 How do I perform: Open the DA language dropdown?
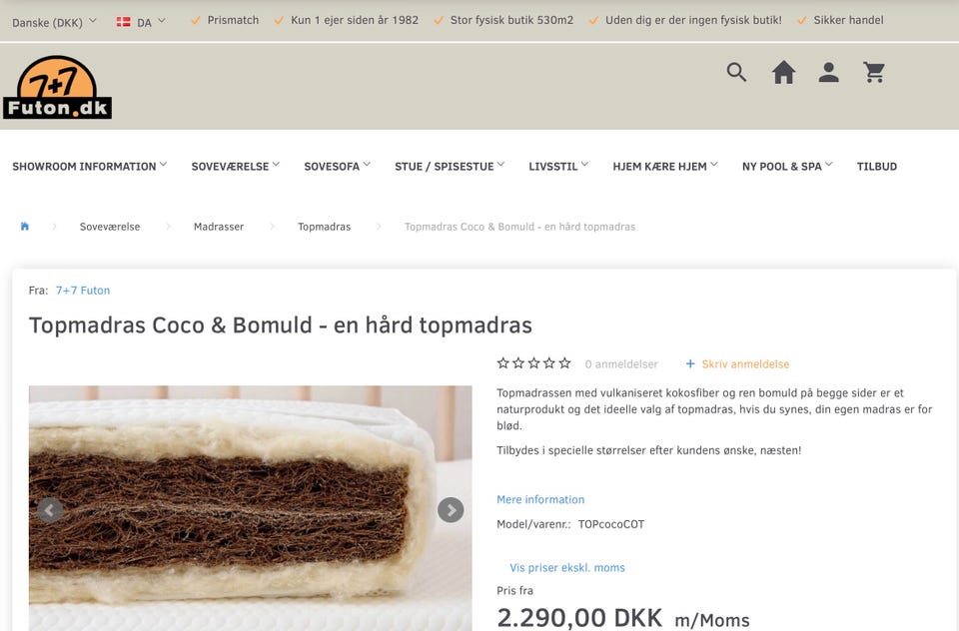(141, 22)
